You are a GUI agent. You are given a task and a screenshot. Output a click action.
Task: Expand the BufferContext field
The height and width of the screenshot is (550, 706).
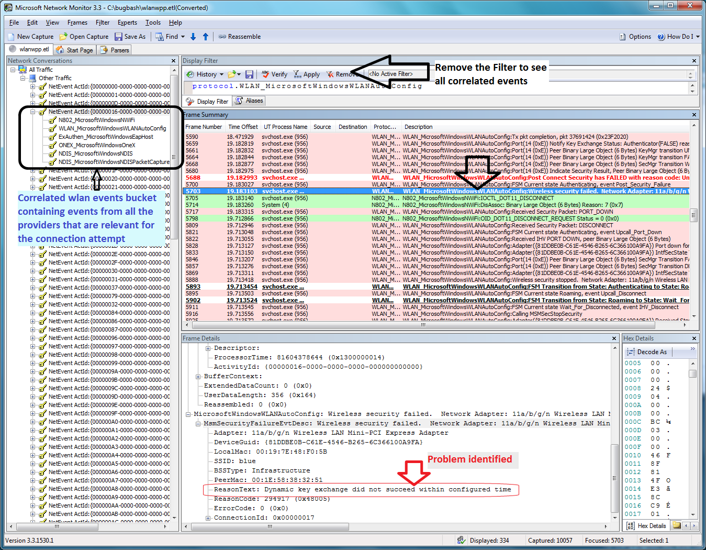[198, 376]
